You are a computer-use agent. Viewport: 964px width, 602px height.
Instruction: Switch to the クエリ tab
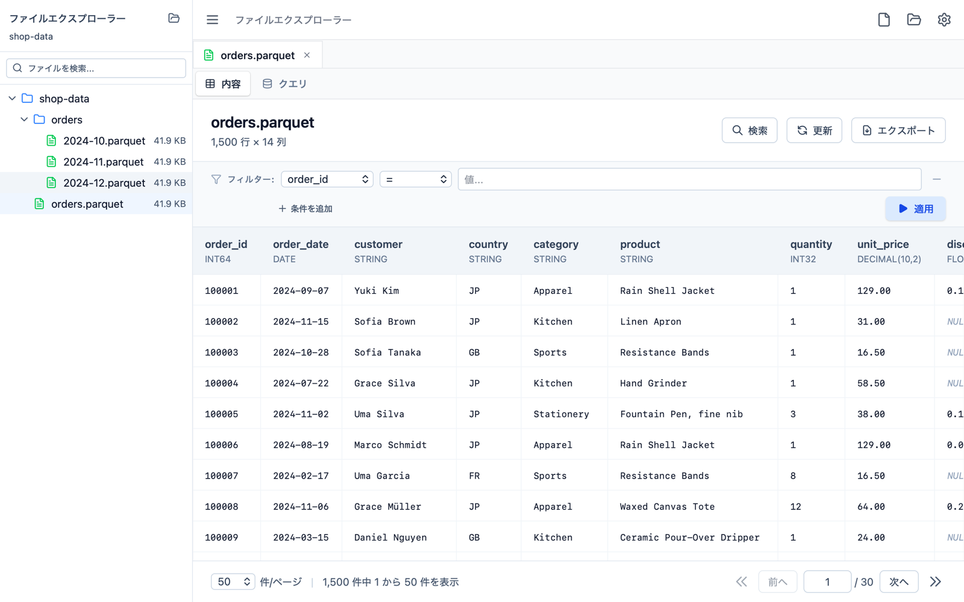pos(284,84)
